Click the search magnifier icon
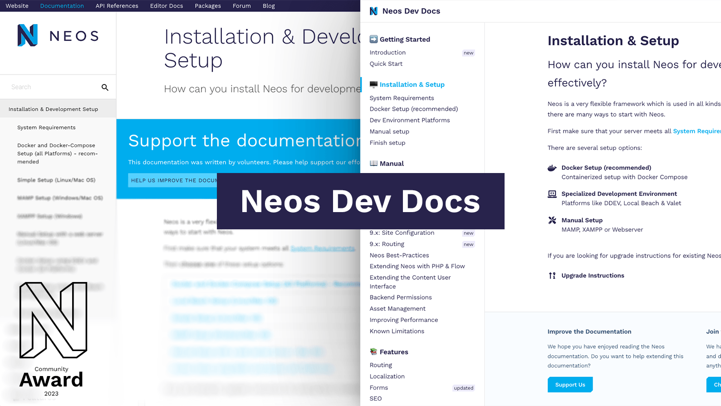 click(x=105, y=87)
